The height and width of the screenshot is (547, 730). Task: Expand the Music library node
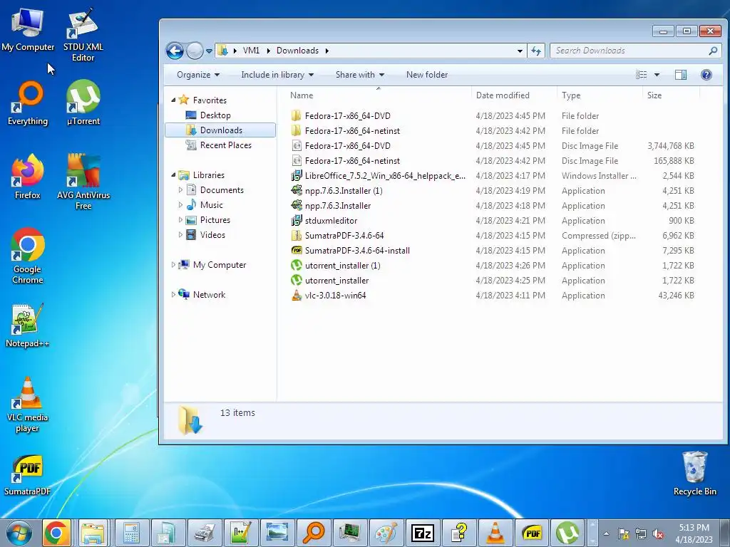coord(180,204)
